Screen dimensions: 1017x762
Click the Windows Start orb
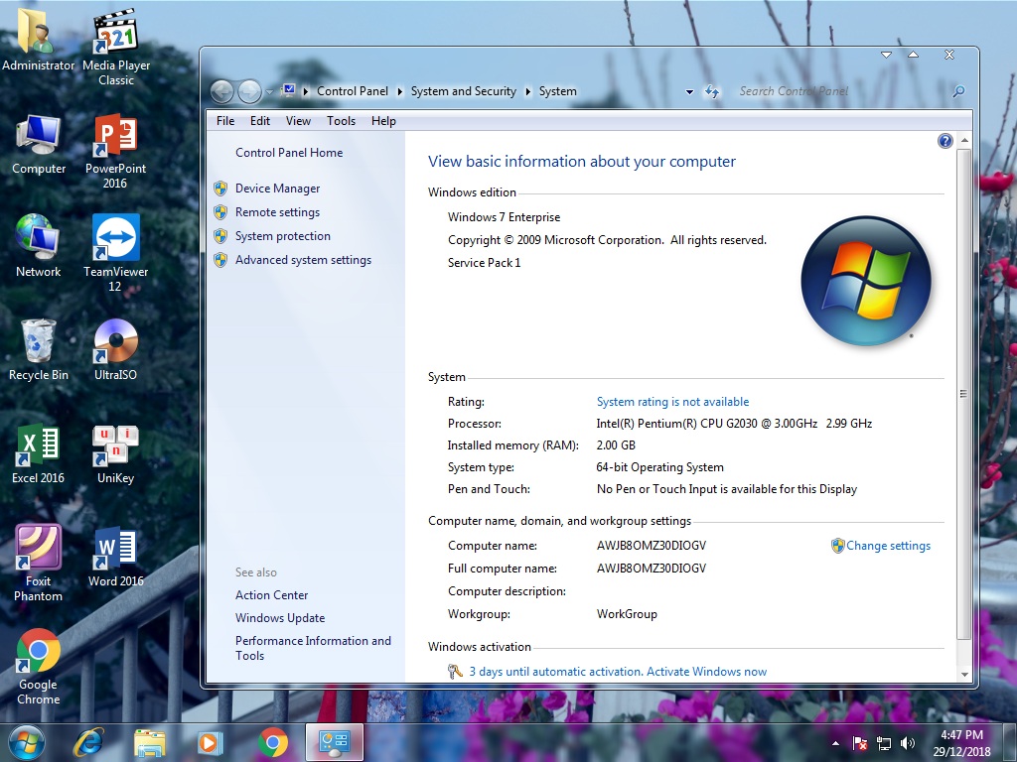pos(27,742)
